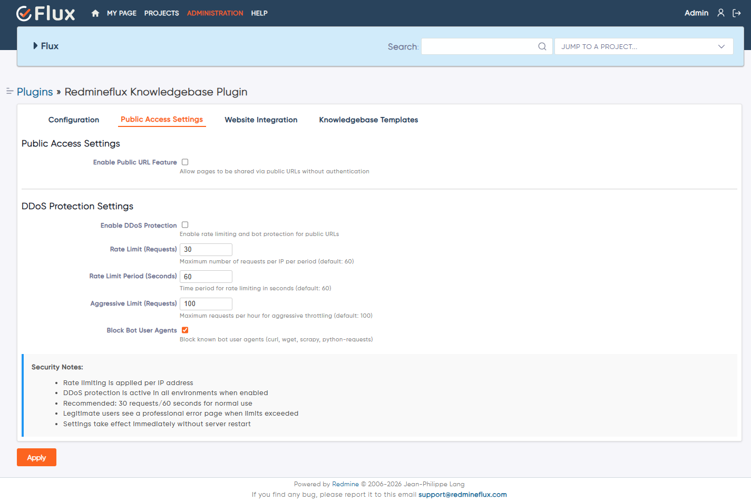751x501 pixels.
Task: Click the Apply button
Action: click(36, 457)
